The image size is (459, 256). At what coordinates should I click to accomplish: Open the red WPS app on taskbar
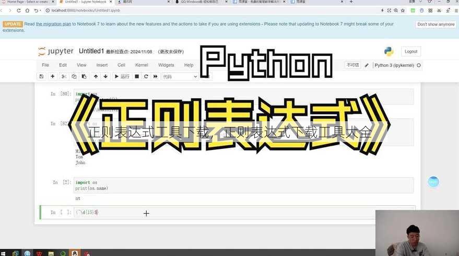[39, 253]
